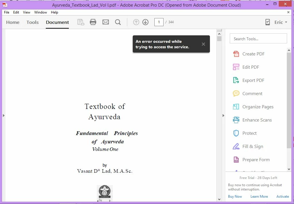
Task: Open the Fill & Sign tool
Action: [248, 146]
